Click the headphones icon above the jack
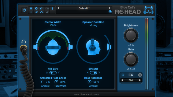 (24, 41)
